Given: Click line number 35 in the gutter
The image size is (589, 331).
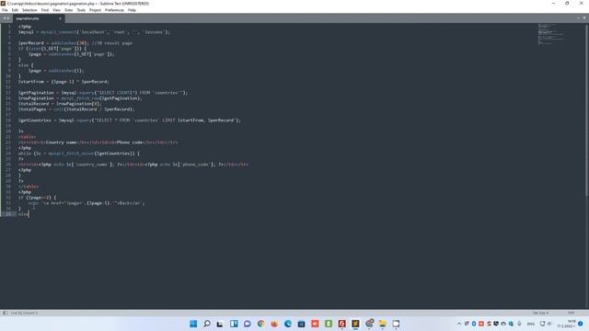Looking at the screenshot, I should (8, 214).
